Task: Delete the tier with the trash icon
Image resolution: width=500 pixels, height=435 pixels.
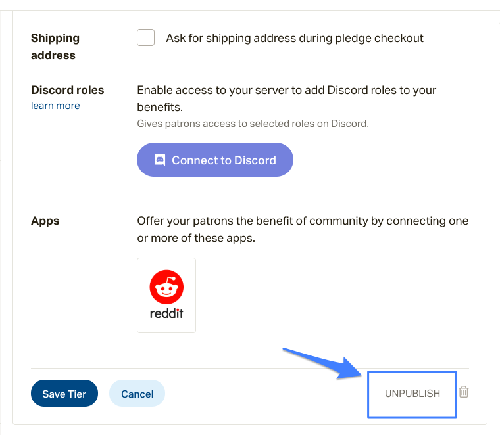Action: [x=464, y=392]
